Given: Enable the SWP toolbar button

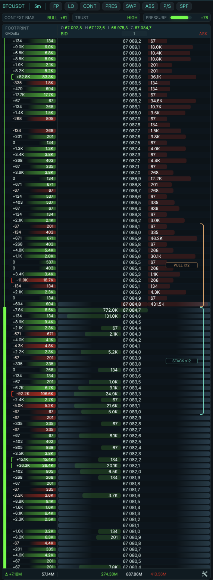Looking at the screenshot, I should coord(131,6).
